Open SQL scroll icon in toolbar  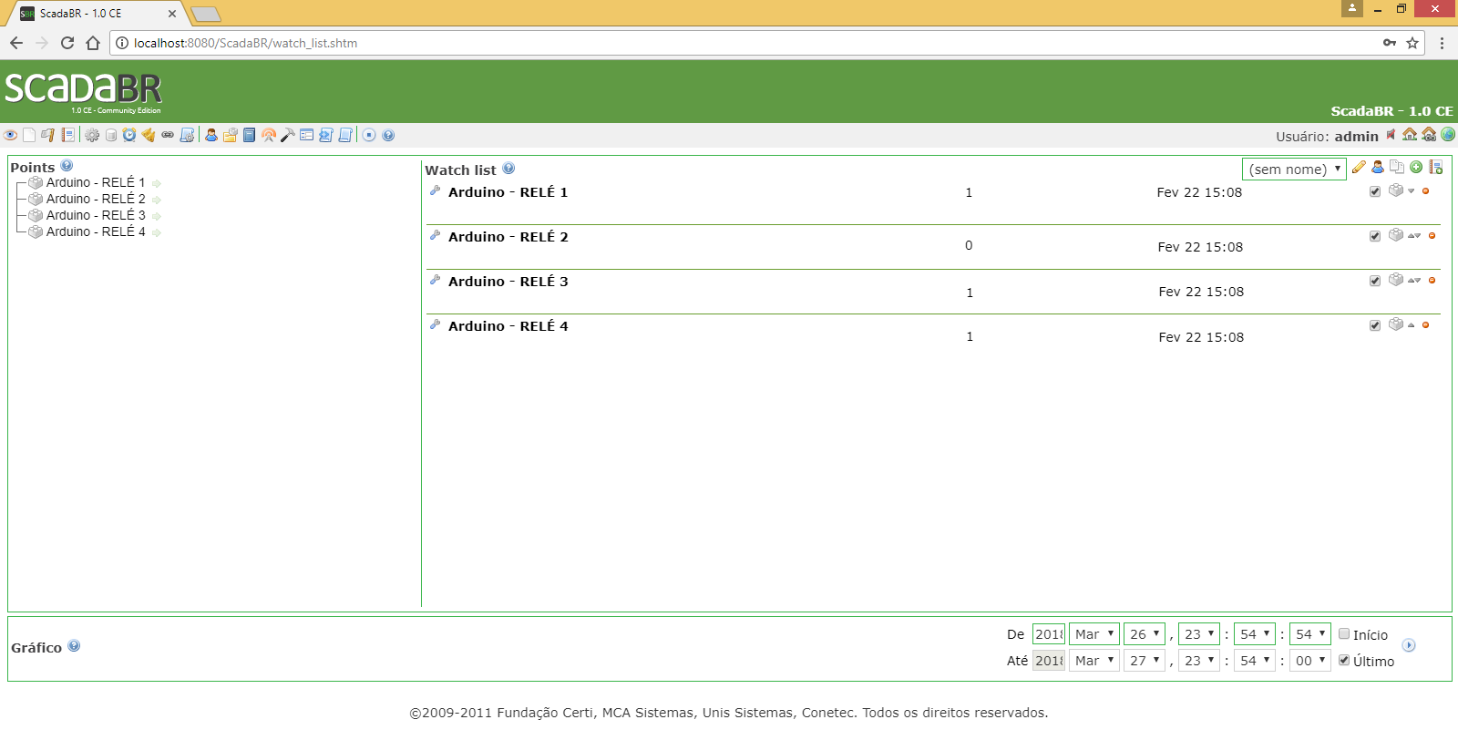coord(344,135)
